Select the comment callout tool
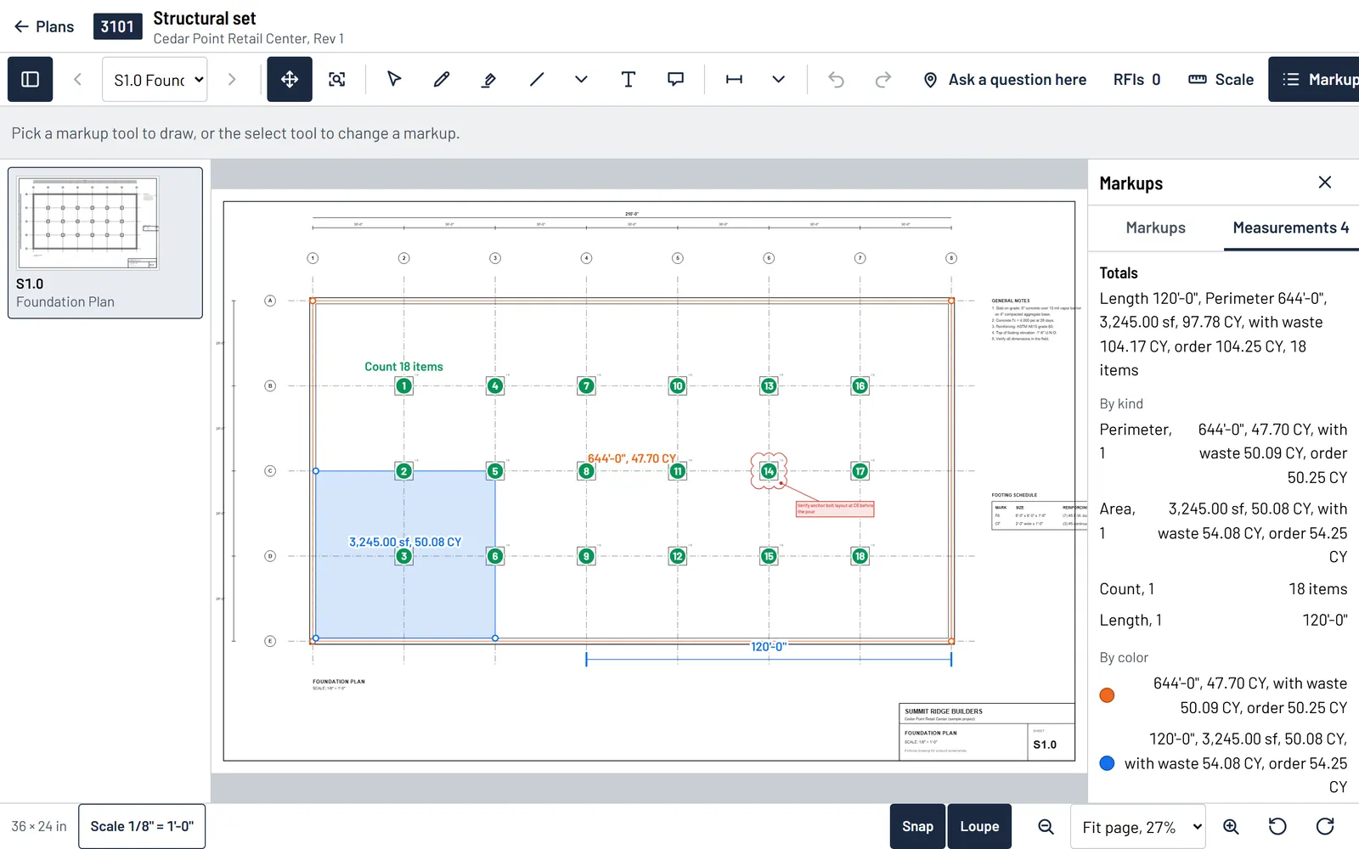Image resolution: width=1359 pixels, height=849 pixels. coord(676,79)
